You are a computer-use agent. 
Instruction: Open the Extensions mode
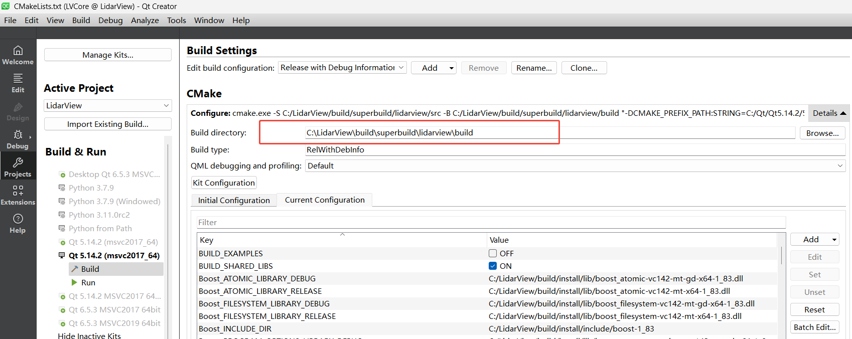(18, 196)
